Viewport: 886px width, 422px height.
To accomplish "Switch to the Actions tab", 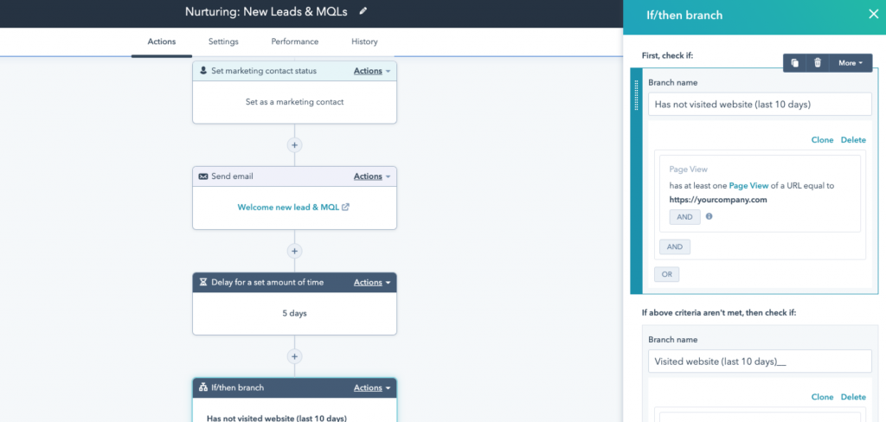I will pos(162,42).
